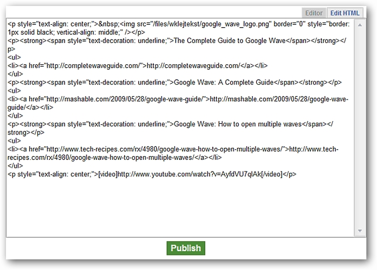Image resolution: width=377 pixels, height=270 pixels.
Task: Click the scrollbar down arrow
Action: click(360, 231)
